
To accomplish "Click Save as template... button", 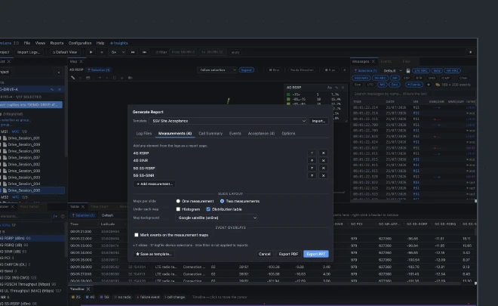I will (x=154, y=254).
